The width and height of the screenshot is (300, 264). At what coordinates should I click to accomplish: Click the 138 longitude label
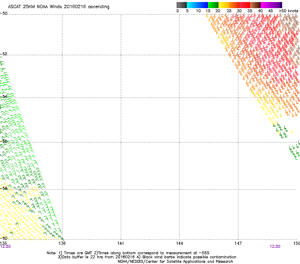pos(62,243)
